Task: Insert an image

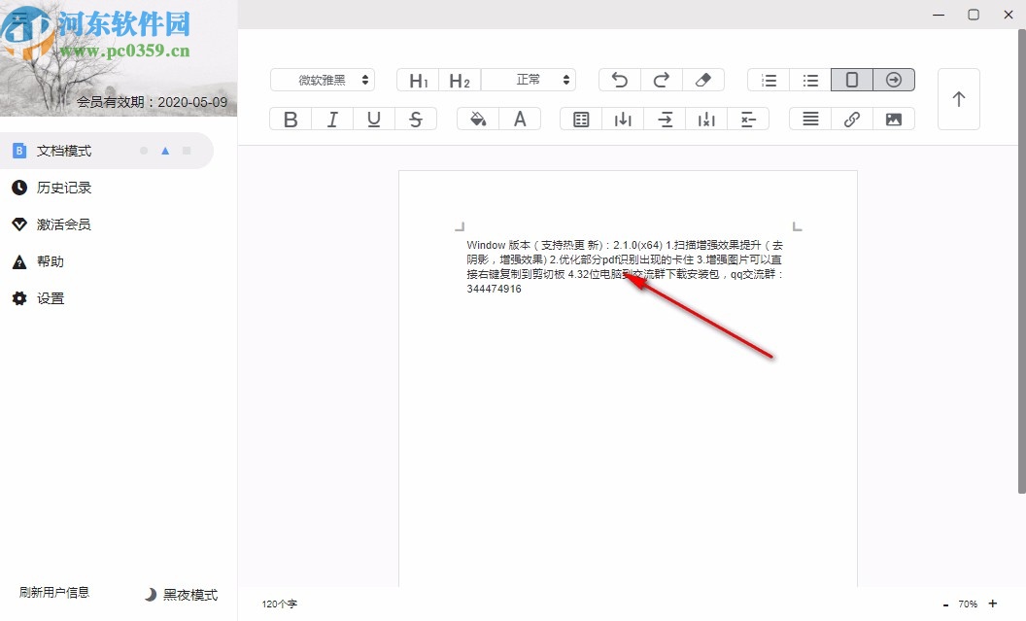Action: click(x=894, y=120)
